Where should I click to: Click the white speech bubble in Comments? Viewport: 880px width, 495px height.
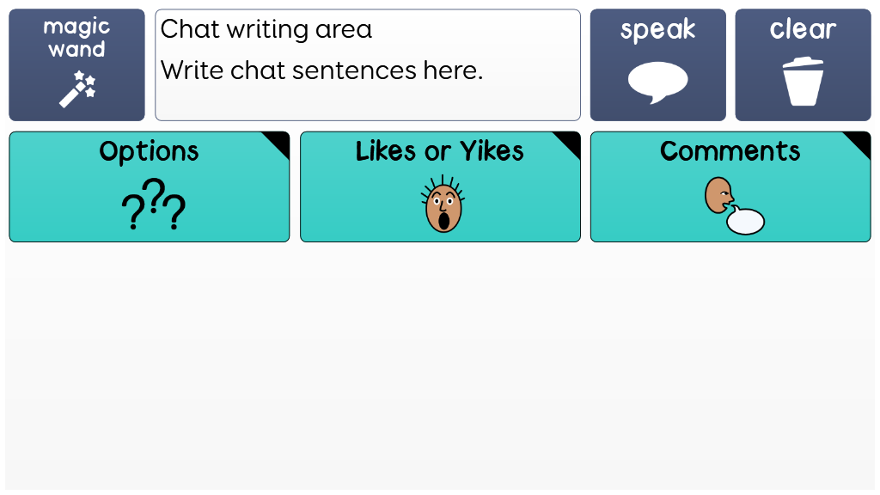coord(745,221)
